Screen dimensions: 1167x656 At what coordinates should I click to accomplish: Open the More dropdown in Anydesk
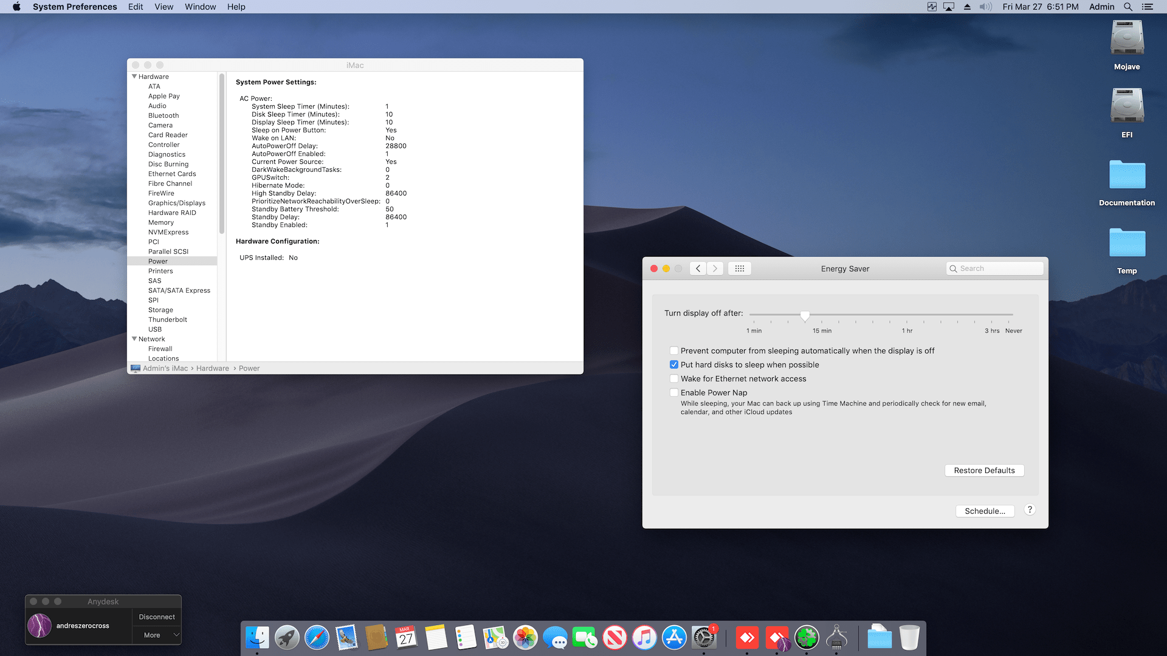[x=157, y=635]
